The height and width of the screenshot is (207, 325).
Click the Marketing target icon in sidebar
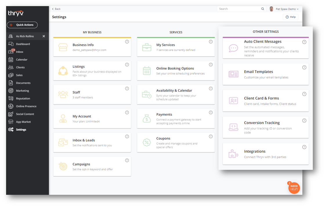point(11,91)
